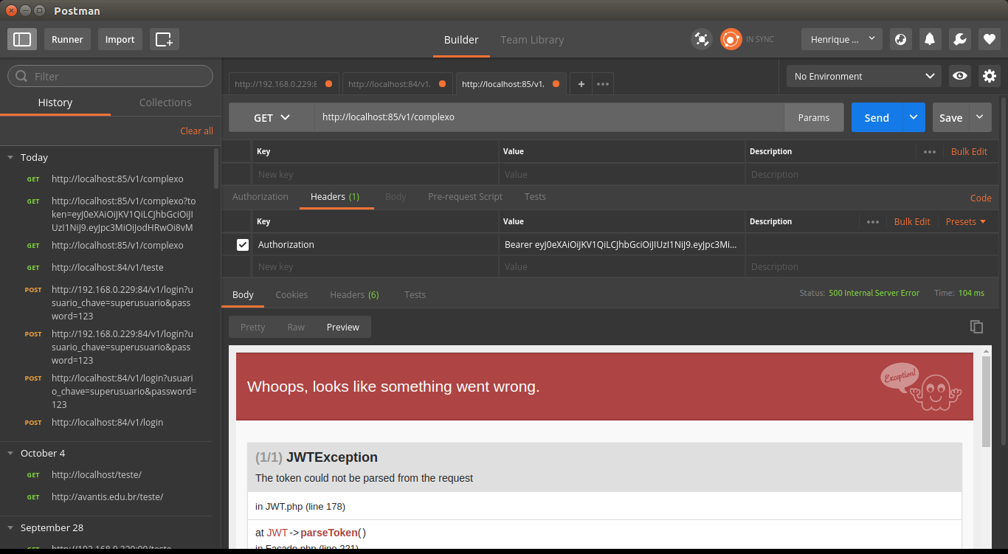This screenshot has height=554, width=1008.
Task: Open the Pre-request Script tab
Action: coord(465,196)
